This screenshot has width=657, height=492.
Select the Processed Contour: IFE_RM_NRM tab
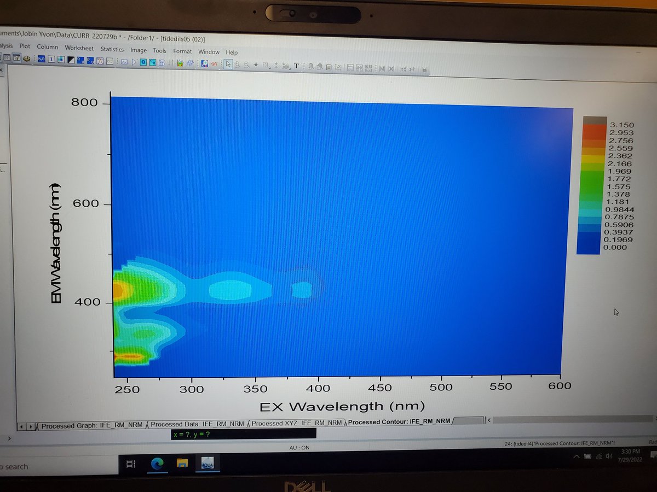399,421
